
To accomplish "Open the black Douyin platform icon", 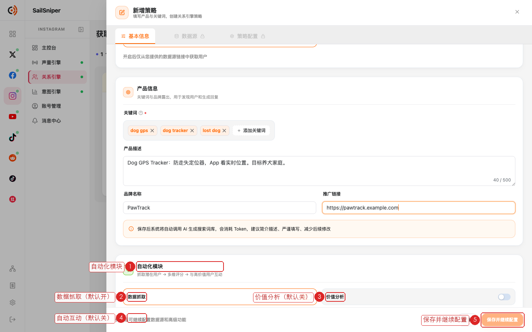I will [x=13, y=179].
